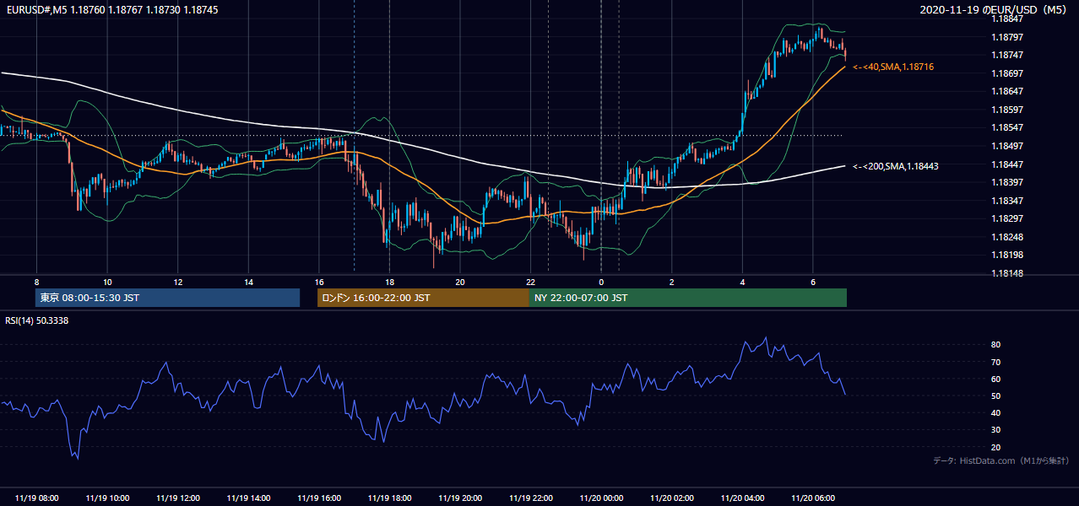Click price axis value 1.18198

[x=1009, y=255]
